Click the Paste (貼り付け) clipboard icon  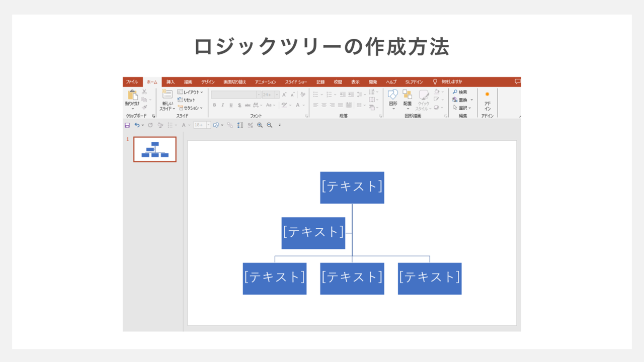click(133, 95)
